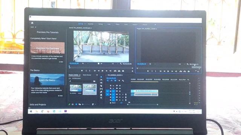Toggle Linked Selection in Timeline

(115, 81)
